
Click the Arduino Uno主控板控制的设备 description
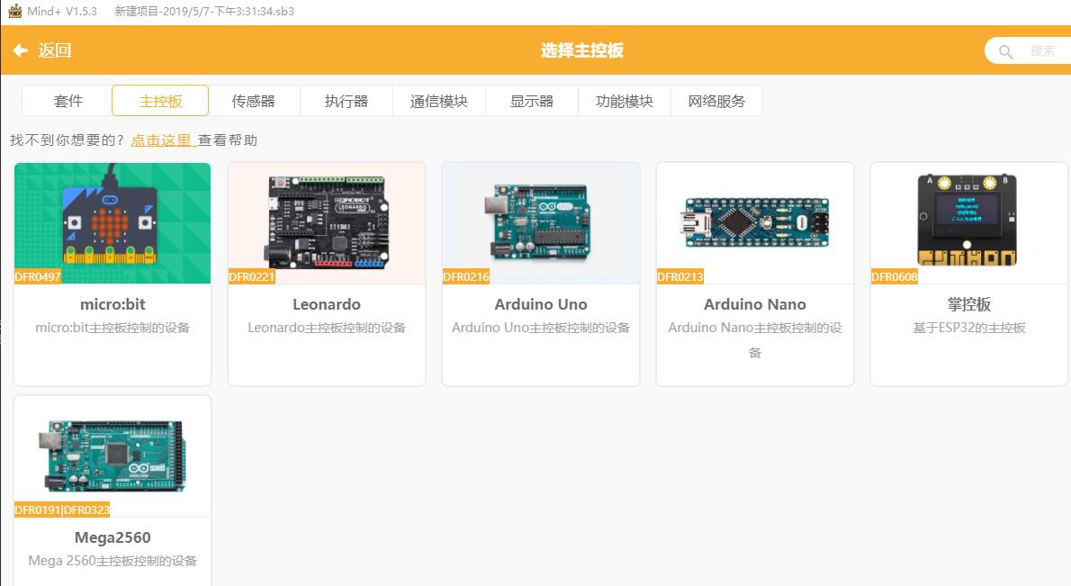pos(541,328)
